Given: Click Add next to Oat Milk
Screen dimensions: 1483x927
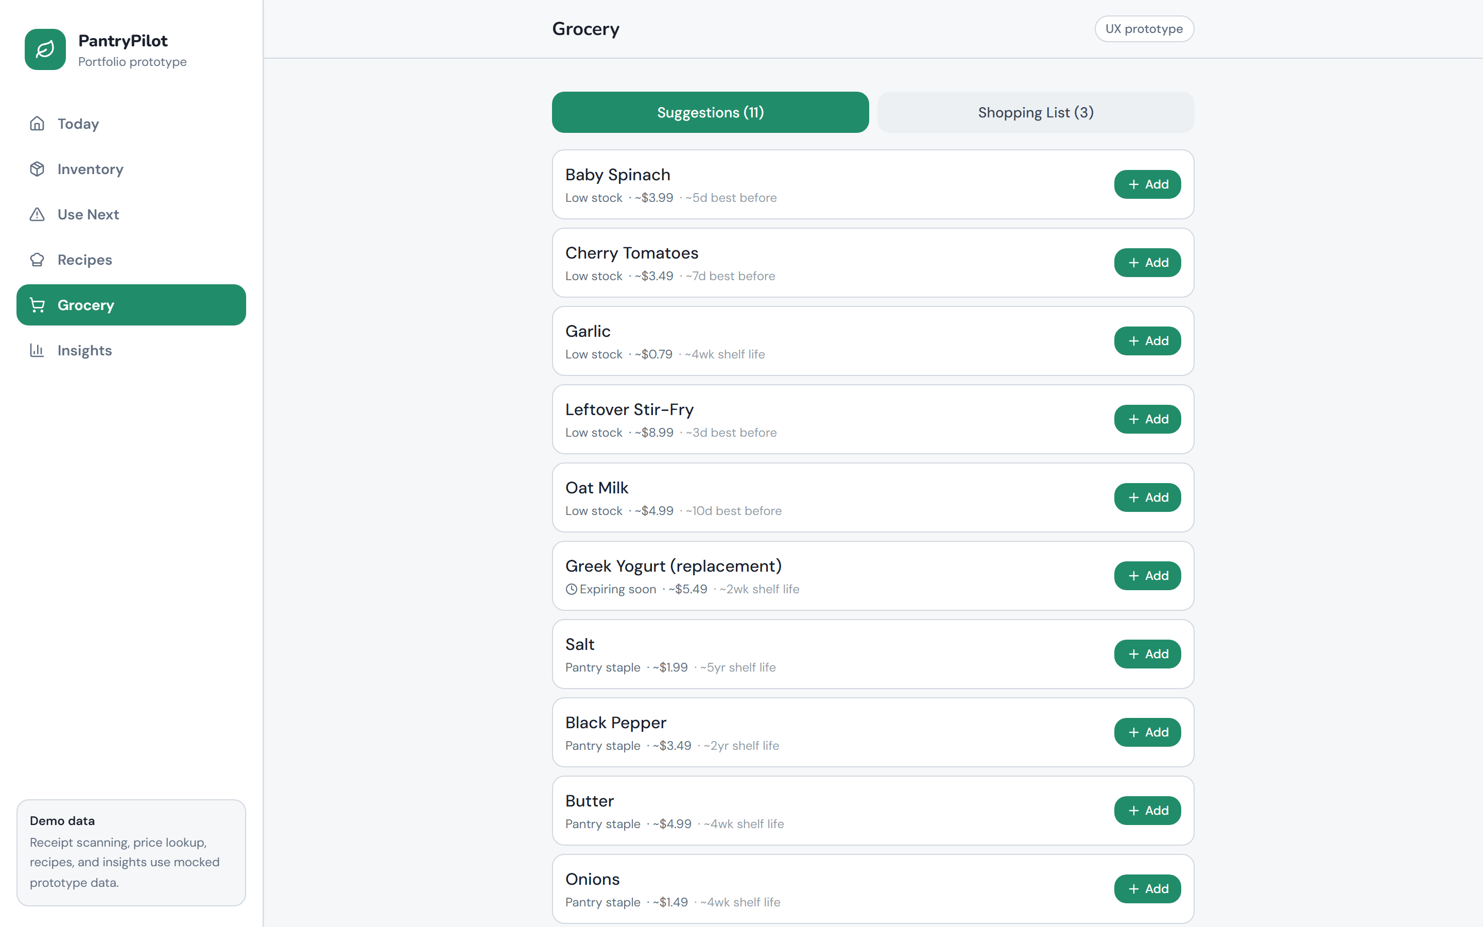Looking at the screenshot, I should [x=1147, y=497].
